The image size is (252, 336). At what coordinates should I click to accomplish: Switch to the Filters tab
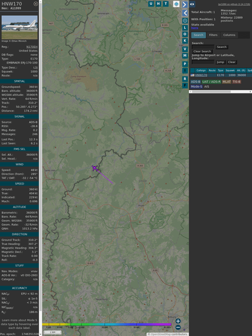click(x=213, y=35)
